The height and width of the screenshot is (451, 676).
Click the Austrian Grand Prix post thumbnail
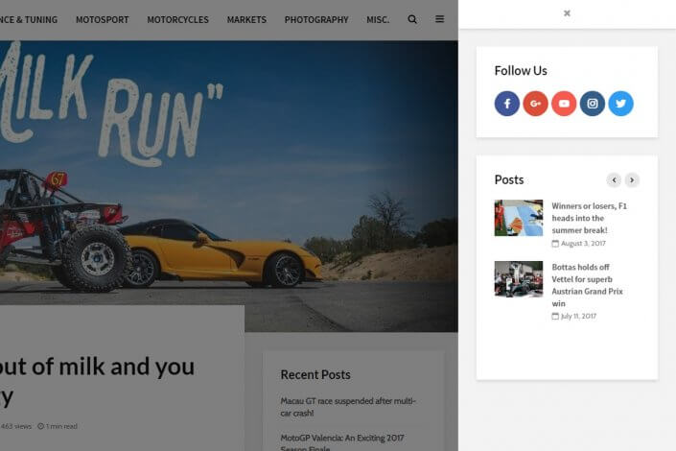518,279
